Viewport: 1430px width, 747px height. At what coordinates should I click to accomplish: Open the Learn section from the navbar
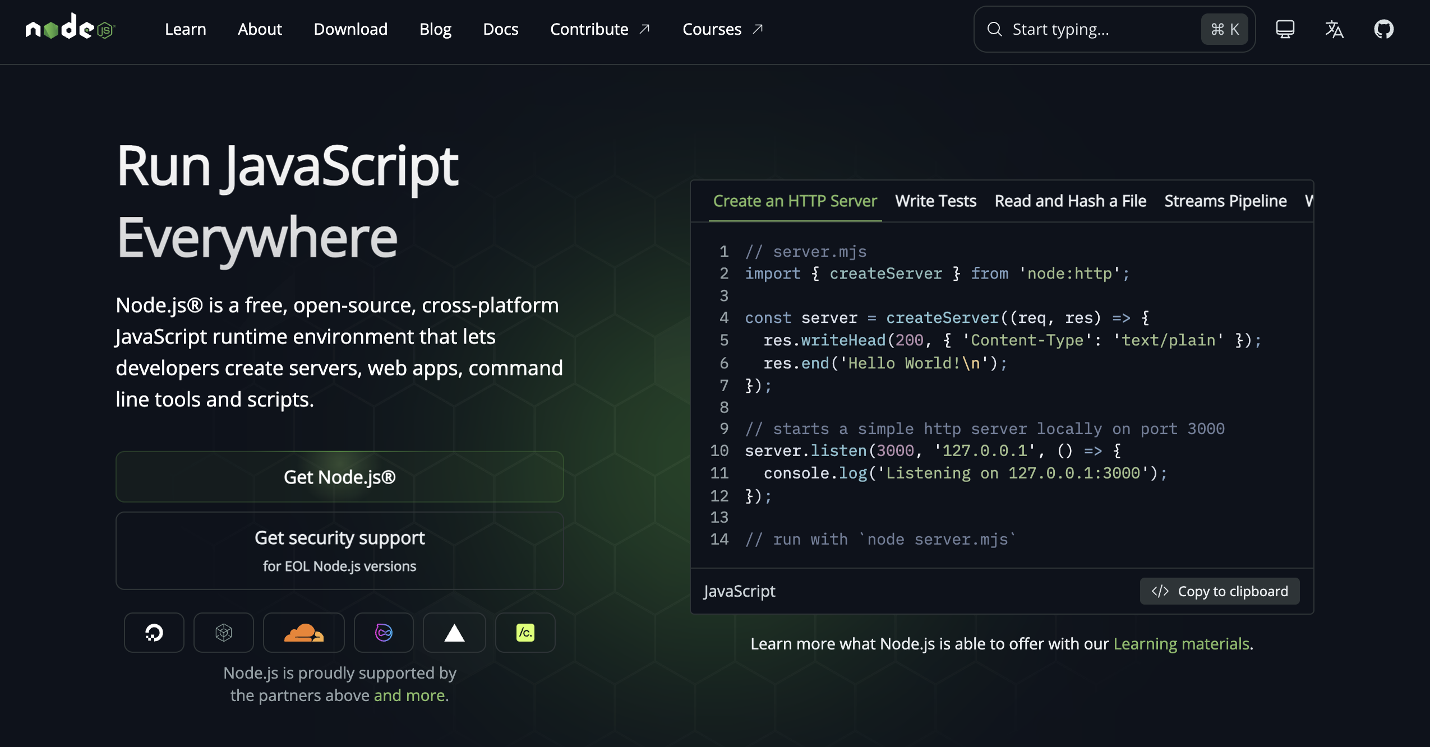(185, 29)
